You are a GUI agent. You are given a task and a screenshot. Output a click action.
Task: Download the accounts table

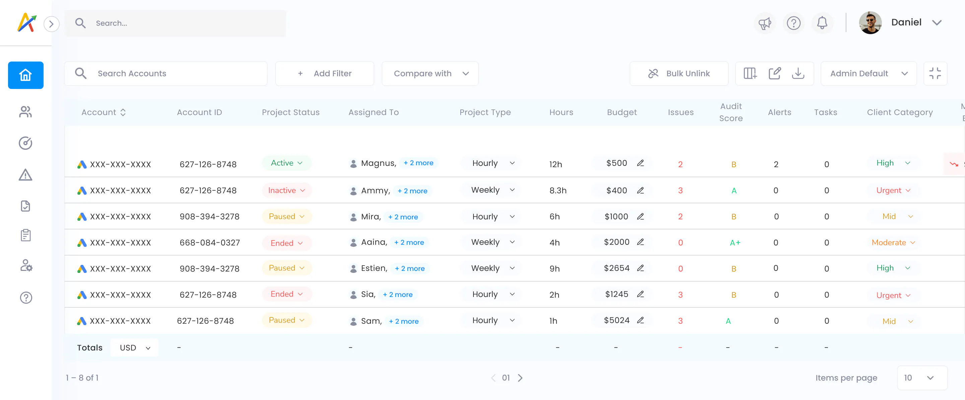[798, 73]
